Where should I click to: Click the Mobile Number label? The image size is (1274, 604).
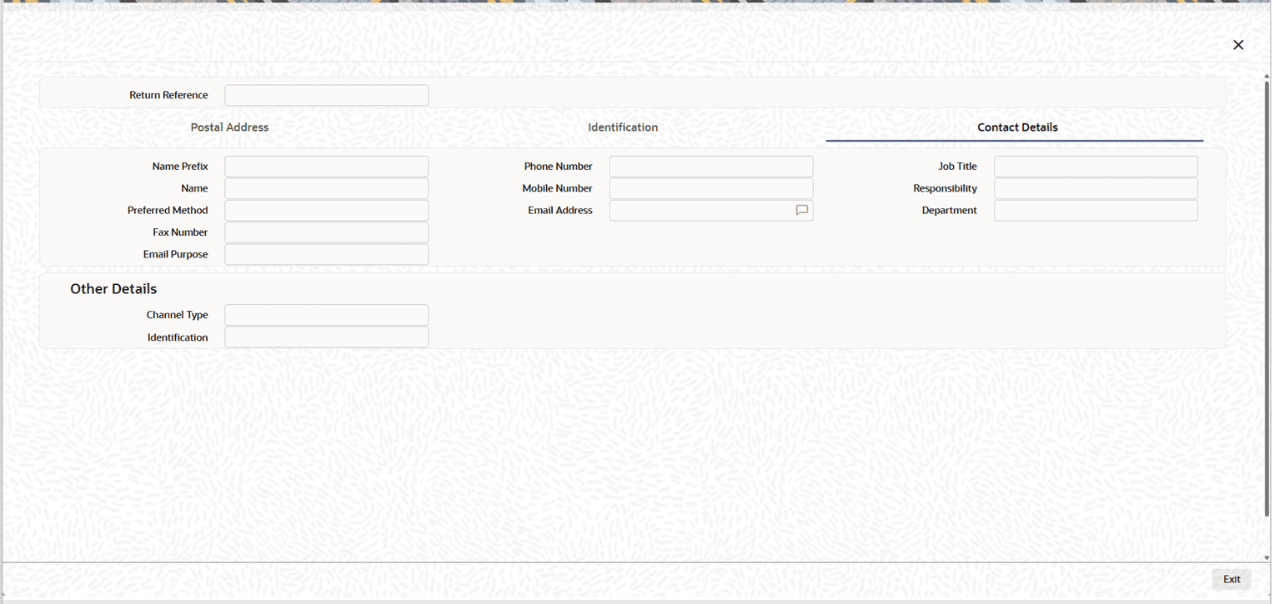[557, 188]
